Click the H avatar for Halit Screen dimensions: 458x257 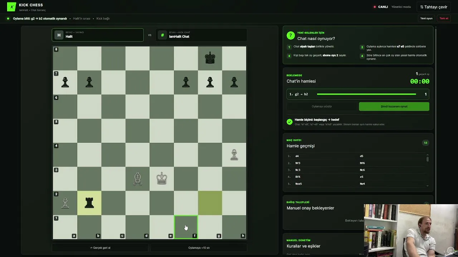click(59, 35)
